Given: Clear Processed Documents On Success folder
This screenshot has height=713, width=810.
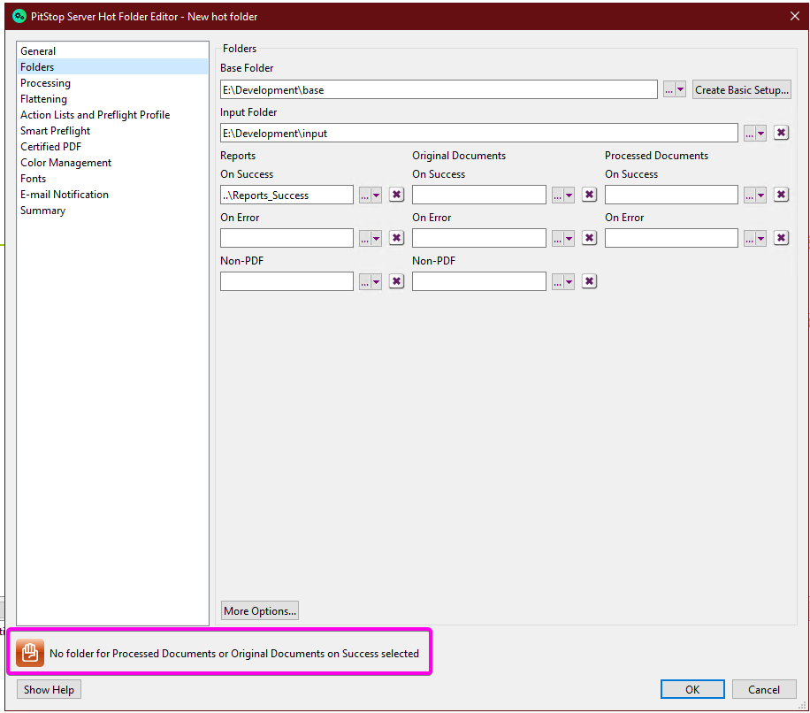Looking at the screenshot, I should (x=781, y=195).
